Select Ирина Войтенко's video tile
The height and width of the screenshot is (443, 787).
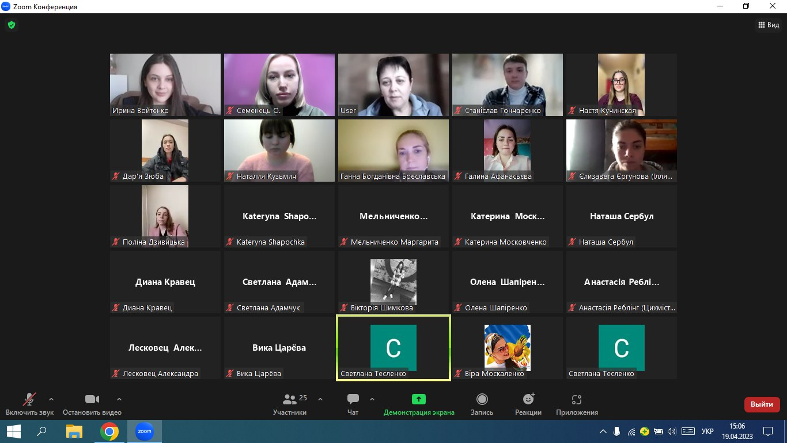pyautogui.click(x=165, y=85)
